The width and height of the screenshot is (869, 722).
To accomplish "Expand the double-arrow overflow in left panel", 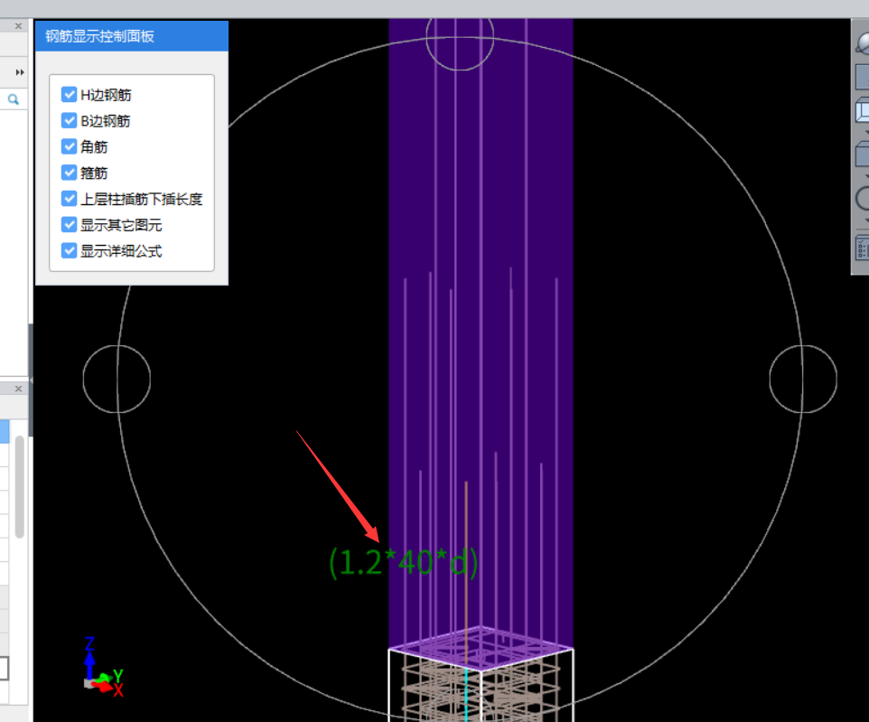I will [19, 71].
